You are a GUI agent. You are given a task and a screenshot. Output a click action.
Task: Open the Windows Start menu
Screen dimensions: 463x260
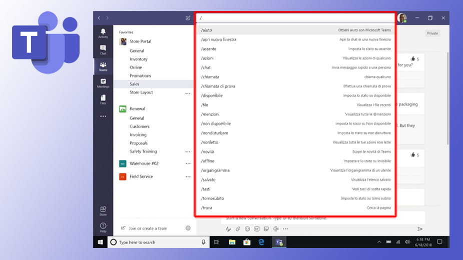click(x=101, y=242)
